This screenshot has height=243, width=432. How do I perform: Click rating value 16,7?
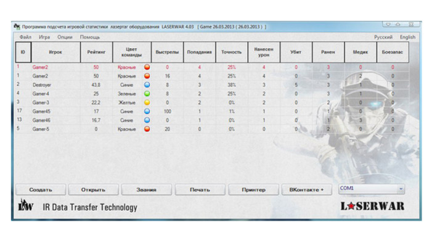(x=96, y=120)
